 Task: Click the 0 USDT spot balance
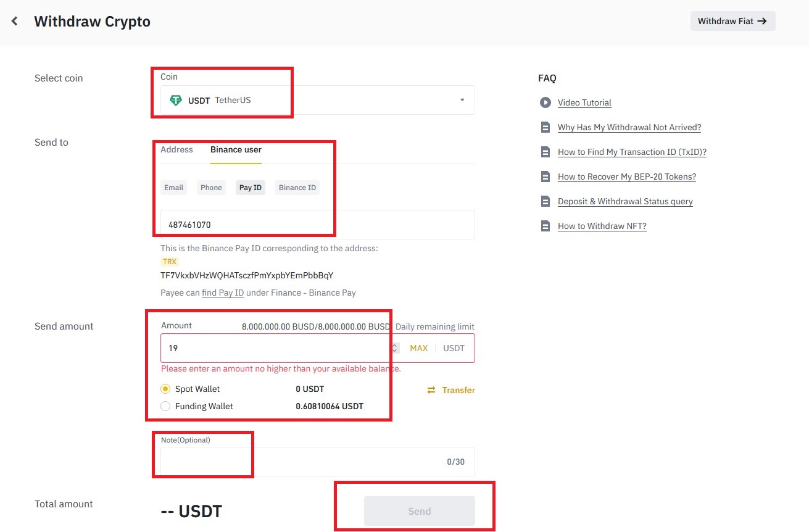coord(310,389)
